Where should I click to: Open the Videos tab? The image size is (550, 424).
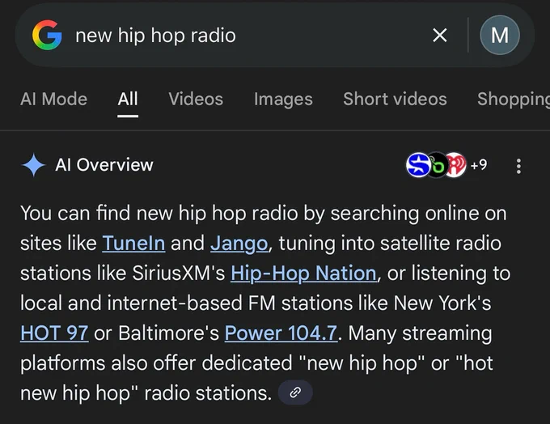pyautogui.click(x=196, y=99)
